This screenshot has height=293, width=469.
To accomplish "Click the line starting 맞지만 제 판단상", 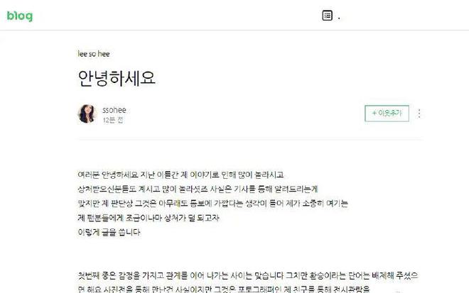I will coord(212,204).
